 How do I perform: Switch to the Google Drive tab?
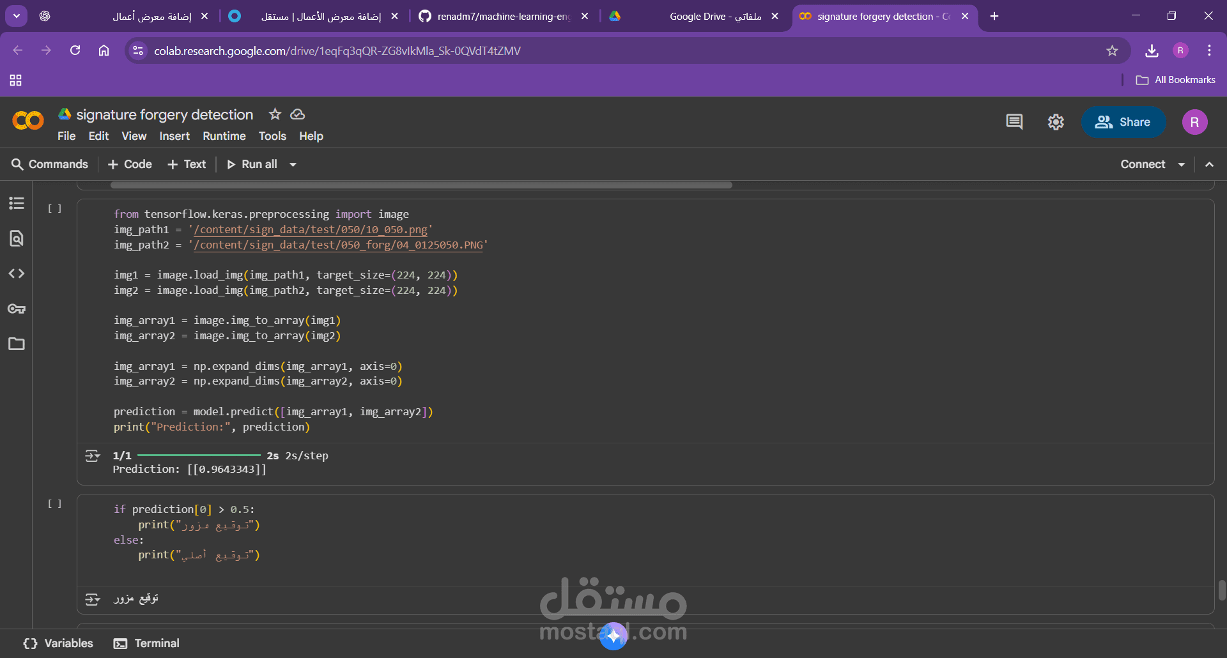693,16
